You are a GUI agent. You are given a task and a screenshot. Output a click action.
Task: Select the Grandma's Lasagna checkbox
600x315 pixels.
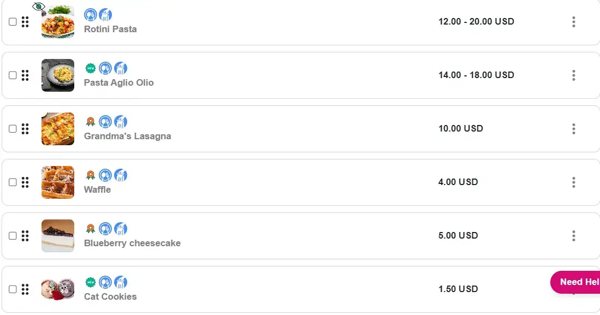coord(13,129)
